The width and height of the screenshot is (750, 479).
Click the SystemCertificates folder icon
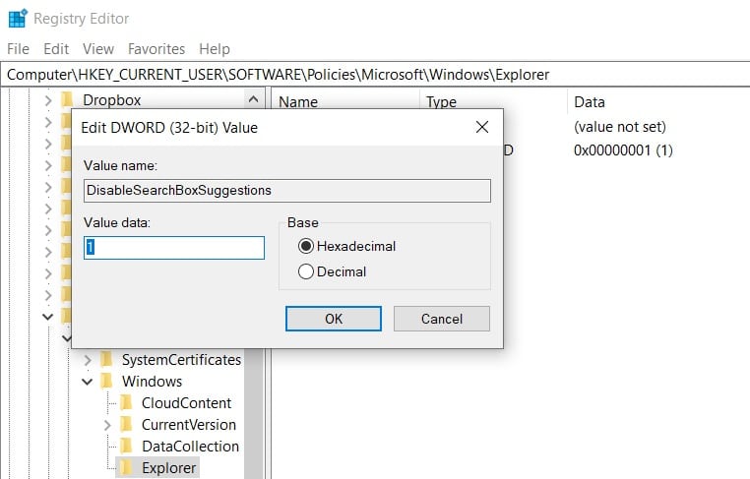[107, 360]
